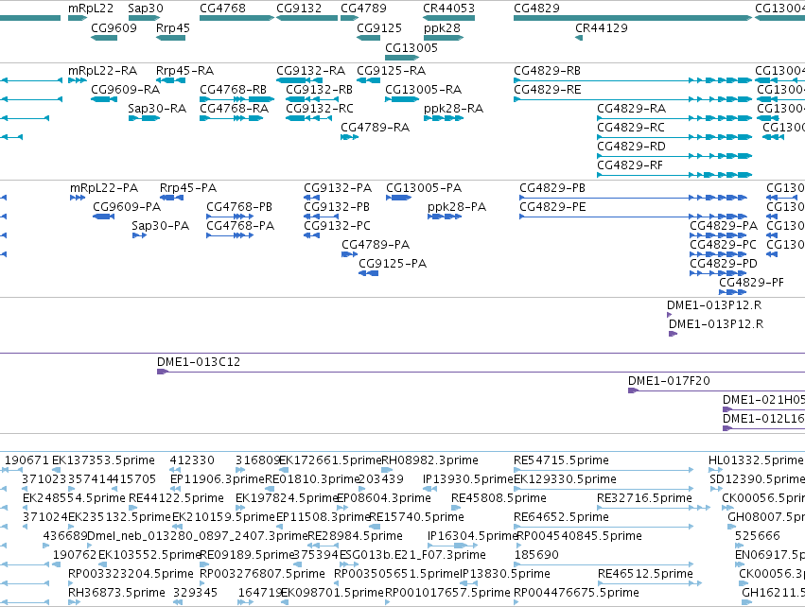
Task: Select the CG13005 gene feature
Action: tap(402, 58)
